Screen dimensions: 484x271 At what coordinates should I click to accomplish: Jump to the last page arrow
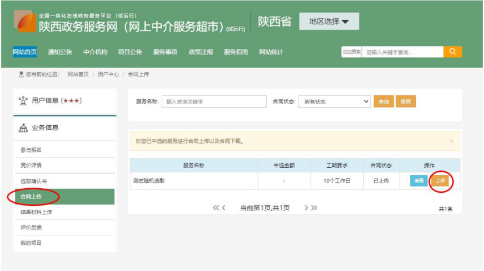pos(314,208)
